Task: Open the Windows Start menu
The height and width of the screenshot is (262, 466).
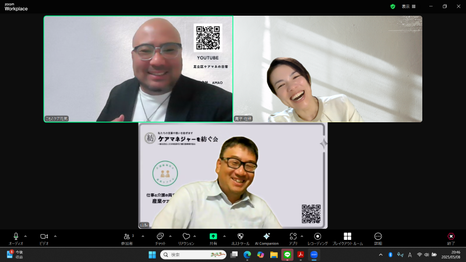Action: pyautogui.click(x=152, y=255)
